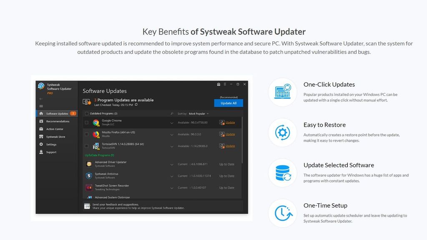Expand TortoiseSVN details with its chevron
This screenshot has width=427, height=240.
point(171,145)
